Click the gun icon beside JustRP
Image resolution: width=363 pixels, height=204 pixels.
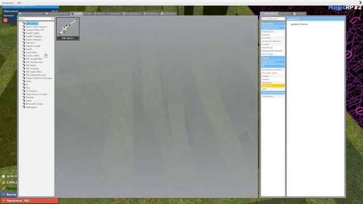point(24,49)
